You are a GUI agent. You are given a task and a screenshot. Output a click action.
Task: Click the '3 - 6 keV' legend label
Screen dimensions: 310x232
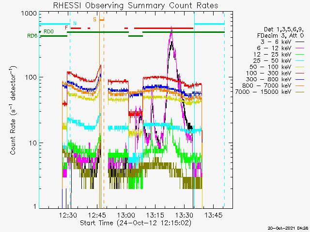click(x=276, y=42)
